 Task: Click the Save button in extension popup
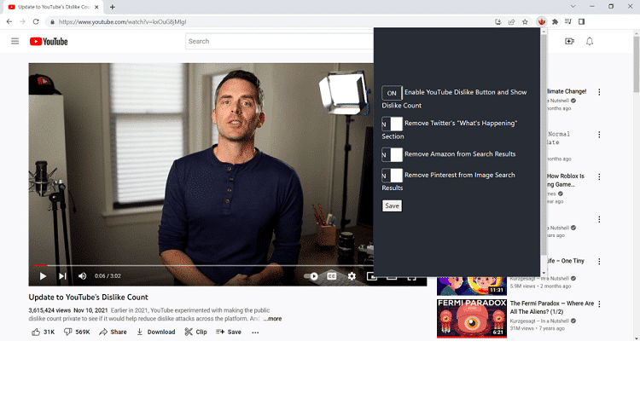click(392, 205)
